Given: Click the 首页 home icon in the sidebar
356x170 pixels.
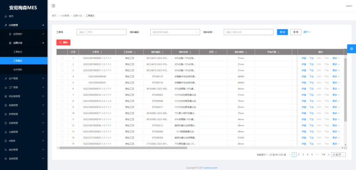Looking at the screenshot, I should click(x=6, y=16).
